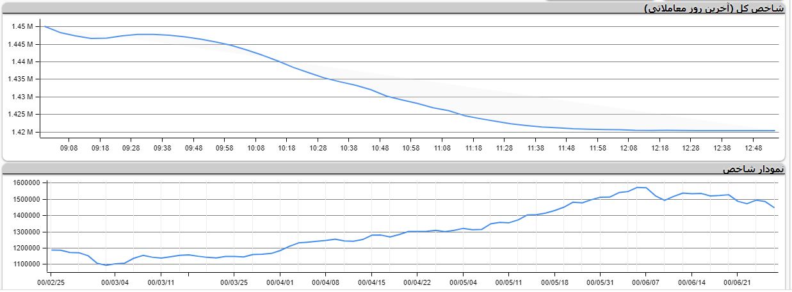Click the 'نمودار شاخص' chart title header
Viewport: 792px width, 292px height.
753,169
